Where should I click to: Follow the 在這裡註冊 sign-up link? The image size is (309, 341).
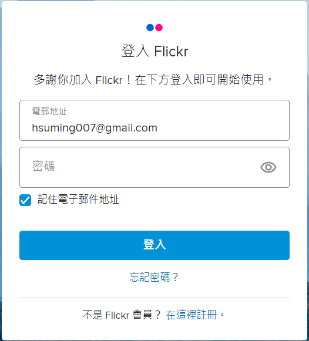[192, 315]
